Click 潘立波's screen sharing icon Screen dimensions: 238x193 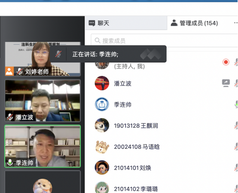(226, 83)
